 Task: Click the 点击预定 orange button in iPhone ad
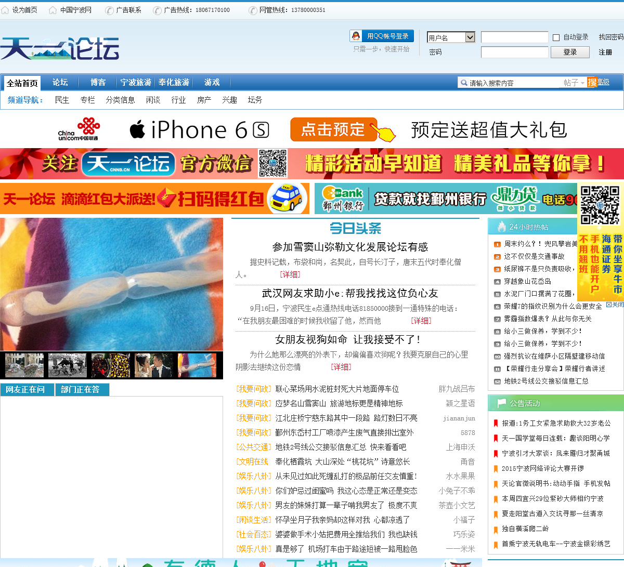click(333, 129)
